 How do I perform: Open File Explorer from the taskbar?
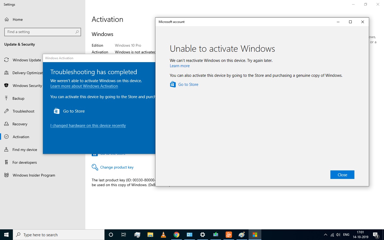tap(150, 235)
